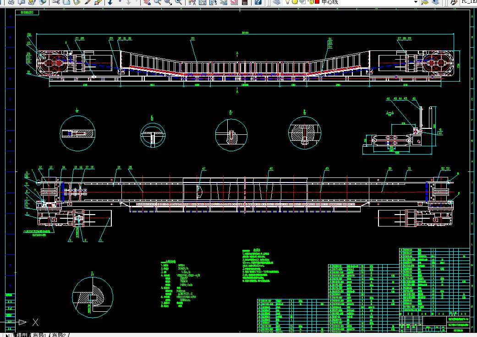The height and width of the screenshot is (337, 477).
Task: Click the red layer color swatch
Action: tap(317, 2)
